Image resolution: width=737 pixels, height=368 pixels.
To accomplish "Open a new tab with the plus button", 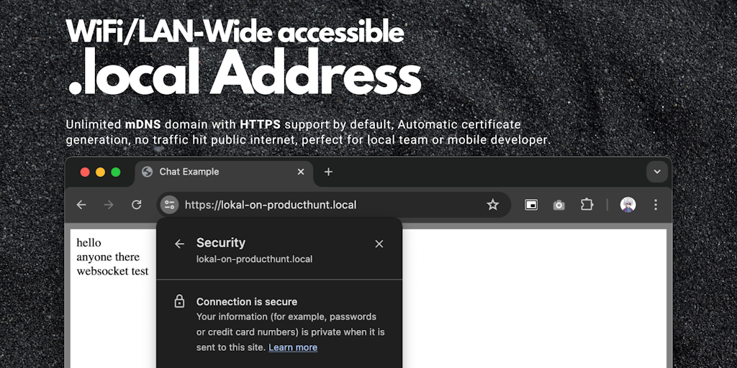I will 328,172.
